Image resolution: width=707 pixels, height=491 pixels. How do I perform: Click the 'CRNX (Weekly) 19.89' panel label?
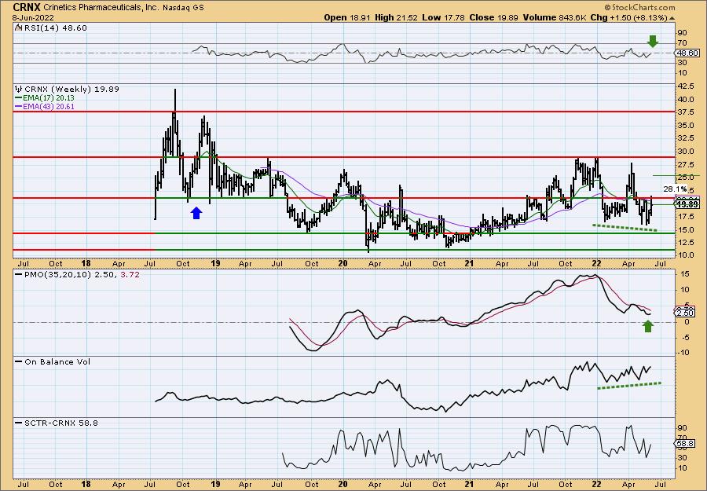coord(71,89)
